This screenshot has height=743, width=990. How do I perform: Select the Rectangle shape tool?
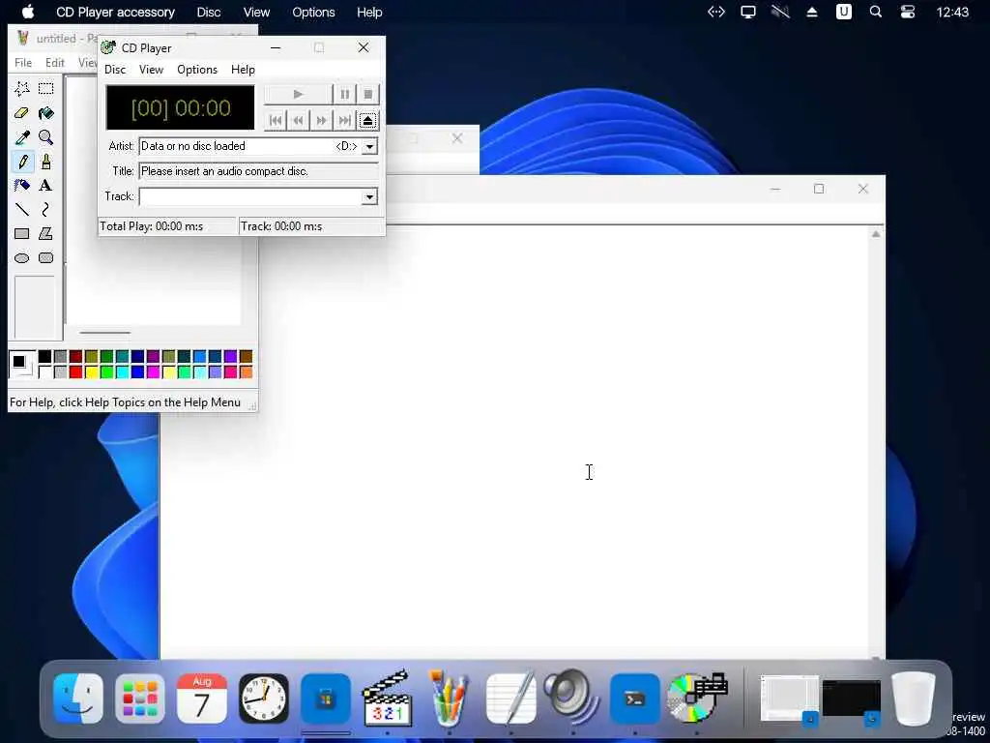point(22,234)
